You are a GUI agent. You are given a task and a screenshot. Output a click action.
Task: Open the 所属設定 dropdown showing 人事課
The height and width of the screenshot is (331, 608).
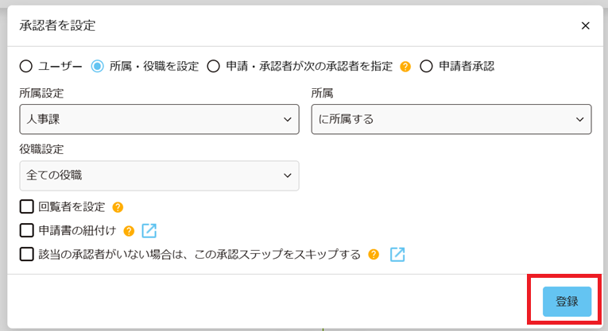pos(159,119)
